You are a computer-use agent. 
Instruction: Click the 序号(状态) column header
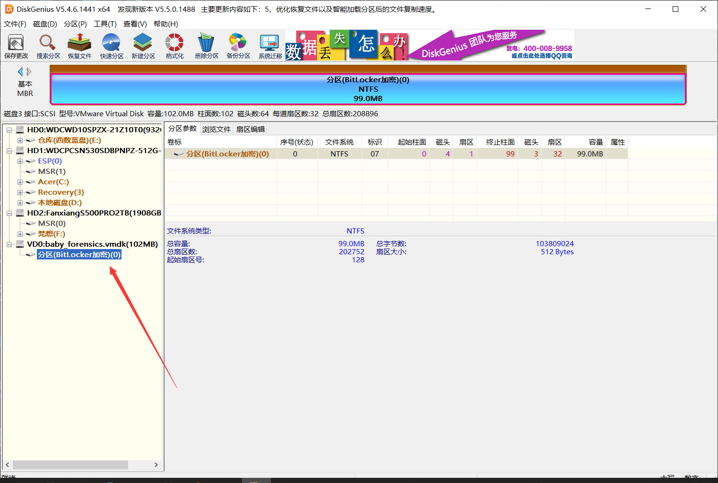[297, 142]
